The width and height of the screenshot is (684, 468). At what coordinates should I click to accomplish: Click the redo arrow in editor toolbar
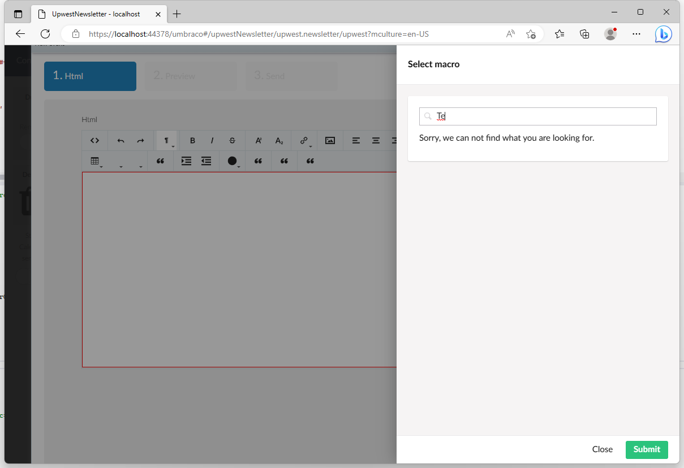(x=141, y=141)
